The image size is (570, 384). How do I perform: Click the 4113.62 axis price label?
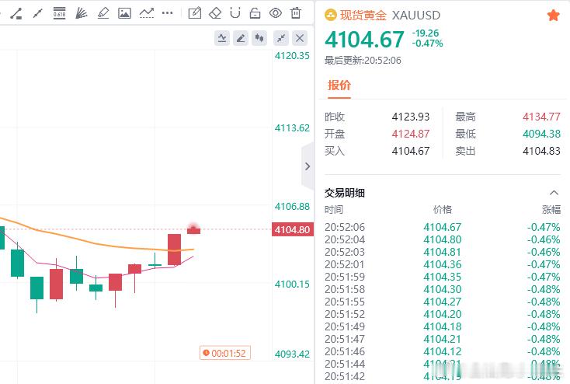tap(292, 128)
